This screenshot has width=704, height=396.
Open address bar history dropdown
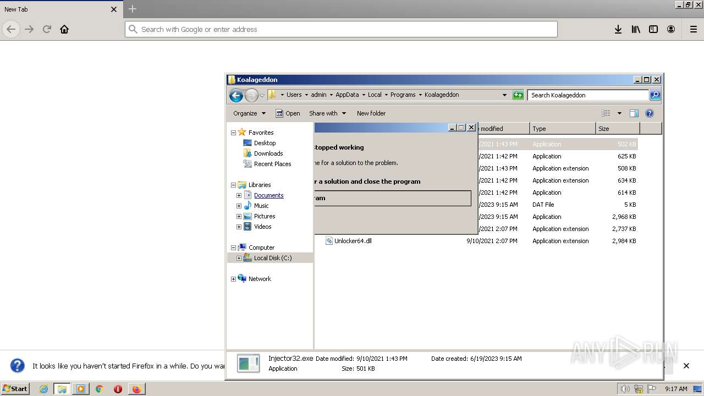pyautogui.click(x=504, y=95)
